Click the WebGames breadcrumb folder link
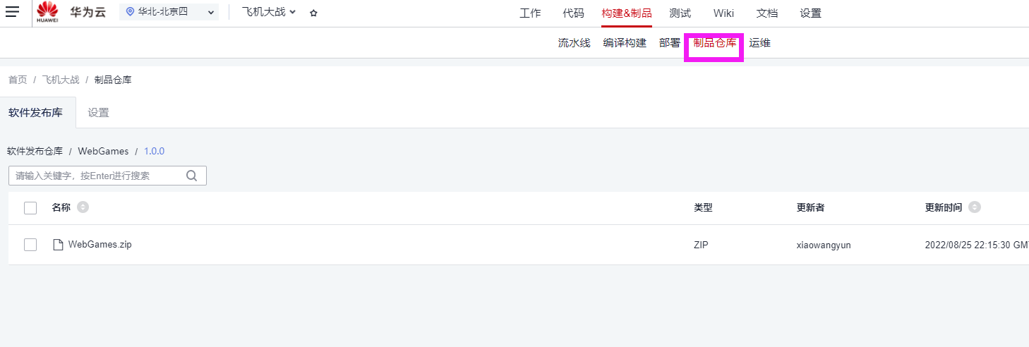Viewport: 1029px width, 347px height. 103,151
